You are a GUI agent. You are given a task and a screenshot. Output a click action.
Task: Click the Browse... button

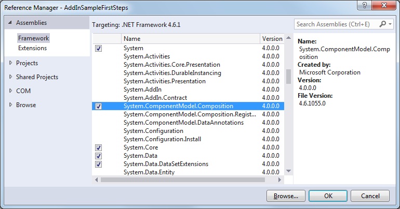286,196
